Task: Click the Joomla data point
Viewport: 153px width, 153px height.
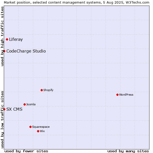Action: click(x=24, y=104)
